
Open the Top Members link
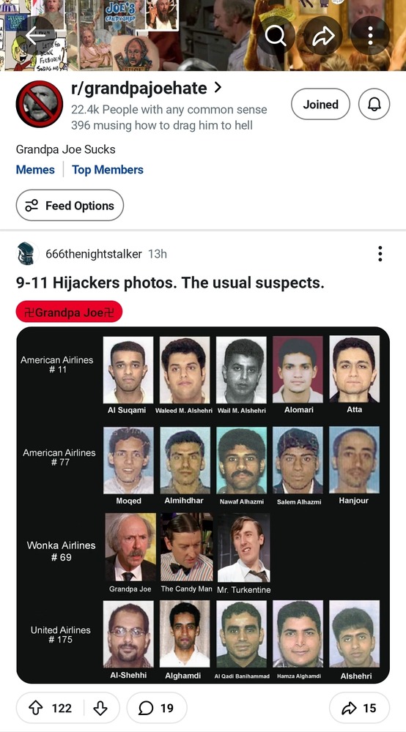(108, 170)
